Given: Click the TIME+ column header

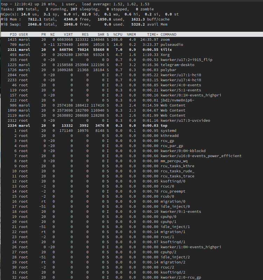Looking at the screenshot, I should 153,34.
